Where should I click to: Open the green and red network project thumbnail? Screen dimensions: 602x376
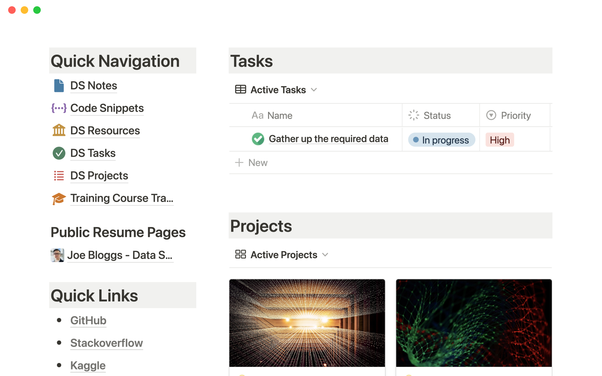(x=473, y=323)
